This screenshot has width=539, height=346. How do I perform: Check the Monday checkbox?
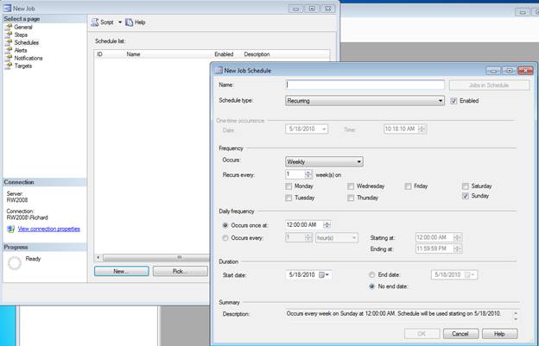click(x=289, y=186)
